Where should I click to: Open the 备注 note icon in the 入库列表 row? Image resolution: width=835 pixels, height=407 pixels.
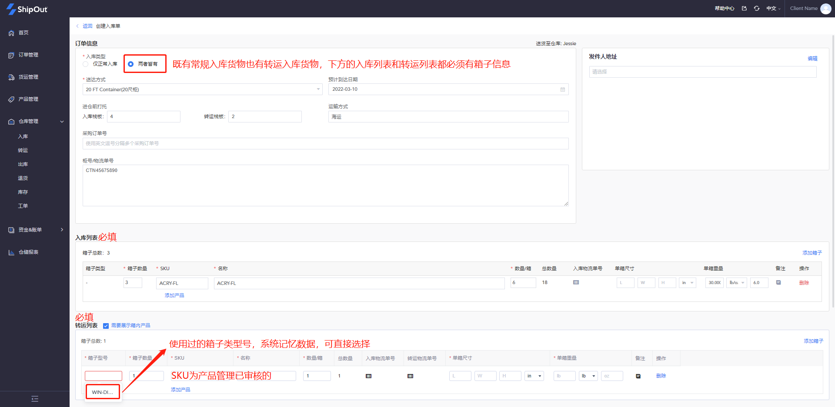click(778, 282)
